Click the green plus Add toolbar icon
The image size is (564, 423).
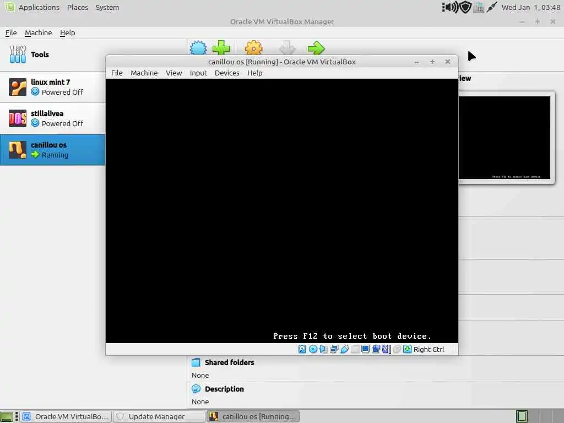tap(221, 47)
